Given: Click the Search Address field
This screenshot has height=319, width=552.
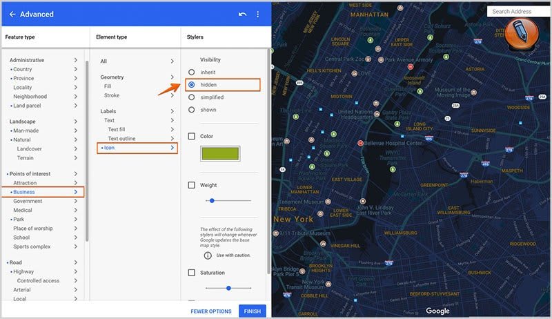Looking at the screenshot, I should (517, 12).
